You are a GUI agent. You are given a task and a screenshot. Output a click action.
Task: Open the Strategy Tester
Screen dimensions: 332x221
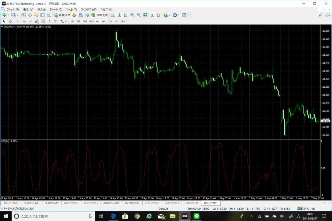pyautogui.click(x=49, y=15)
